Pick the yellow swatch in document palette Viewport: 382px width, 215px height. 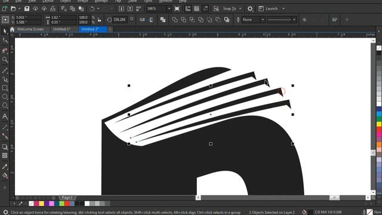(x=41, y=203)
